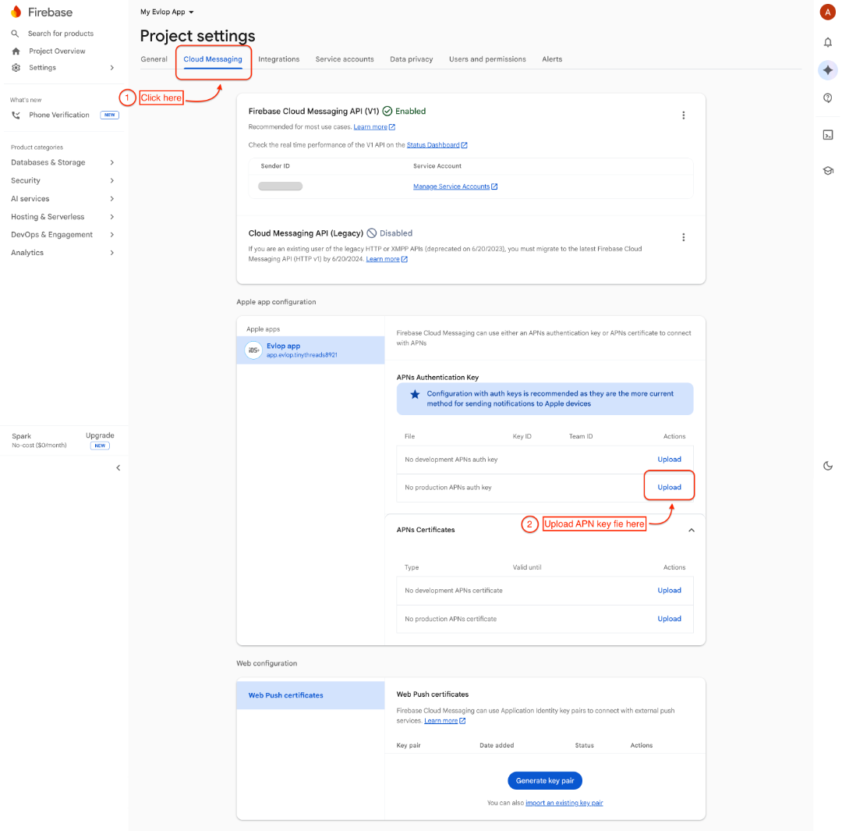The height and width of the screenshot is (831, 842).
Task: Upload development APNs certificate
Action: click(x=669, y=591)
